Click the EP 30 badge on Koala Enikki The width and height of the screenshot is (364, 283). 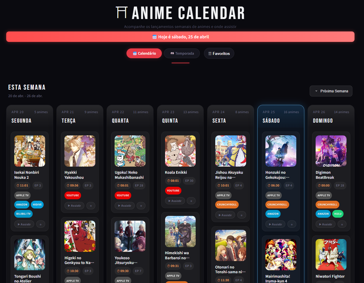pos(189,181)
